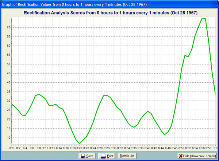Click the printer icon to print graph
This screenshot has height=161, width=219.
coord(103,156)
